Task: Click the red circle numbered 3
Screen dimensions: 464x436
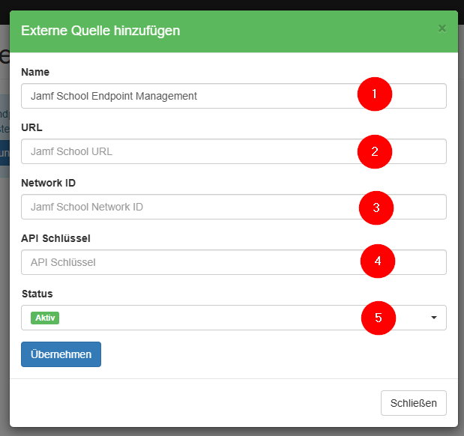Action: point(376,207)
